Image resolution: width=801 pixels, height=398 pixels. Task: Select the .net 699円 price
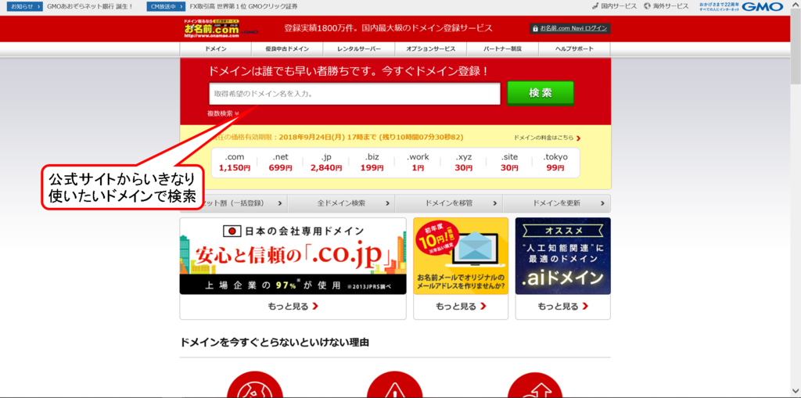coord(281,163)
